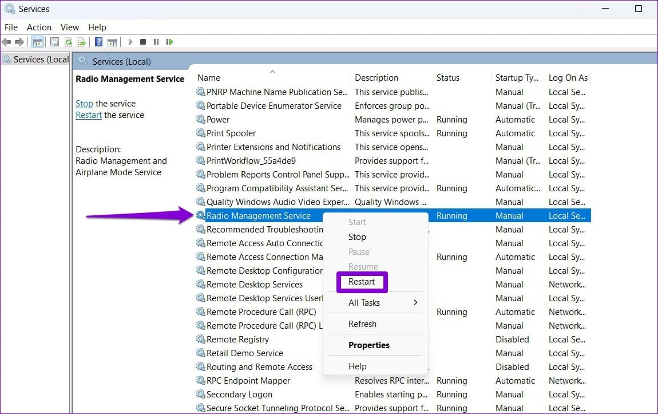
Task: Click the Pause Service toolbar icon
Action: [x=156, y=42]
